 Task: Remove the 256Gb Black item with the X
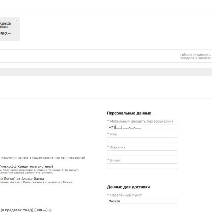(16, 21)
